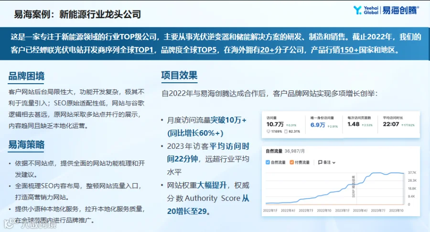Click the 22:07 average duration value

pos(391,124)
